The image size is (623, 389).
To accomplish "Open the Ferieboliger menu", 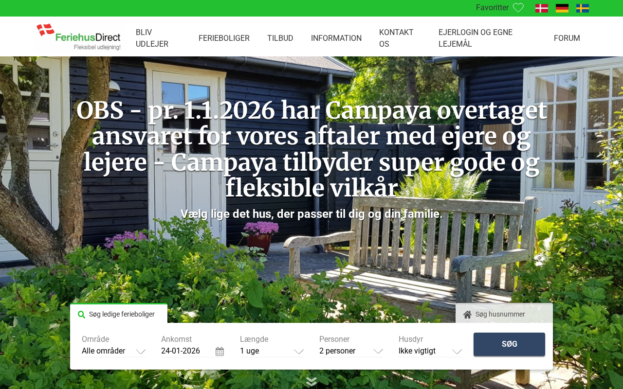I will click(224, 38).
